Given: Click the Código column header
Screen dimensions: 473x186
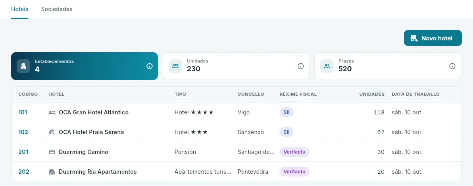Looking at the screenshot, I should point(28,95).
